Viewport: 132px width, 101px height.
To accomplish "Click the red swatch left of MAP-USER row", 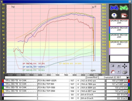I will pyautogui.click(x=3, y=81).
